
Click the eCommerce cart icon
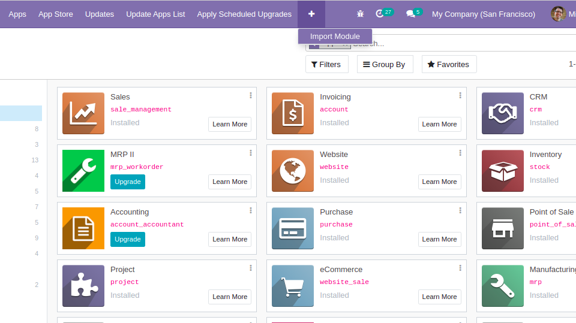click(293, 286)
